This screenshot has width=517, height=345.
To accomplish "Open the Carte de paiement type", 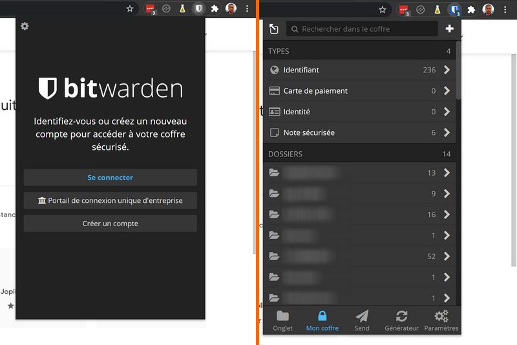I will click(x=359, y=90).
